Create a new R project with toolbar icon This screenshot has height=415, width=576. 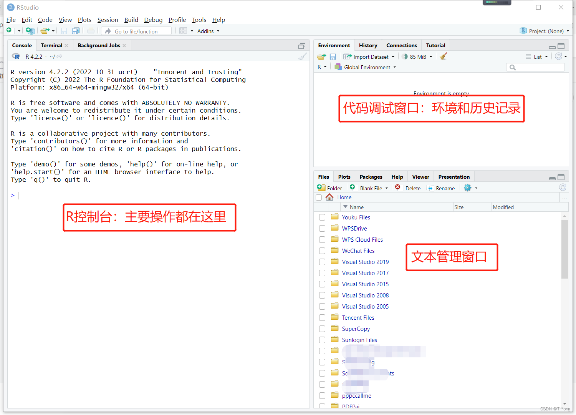pos(30,31)
